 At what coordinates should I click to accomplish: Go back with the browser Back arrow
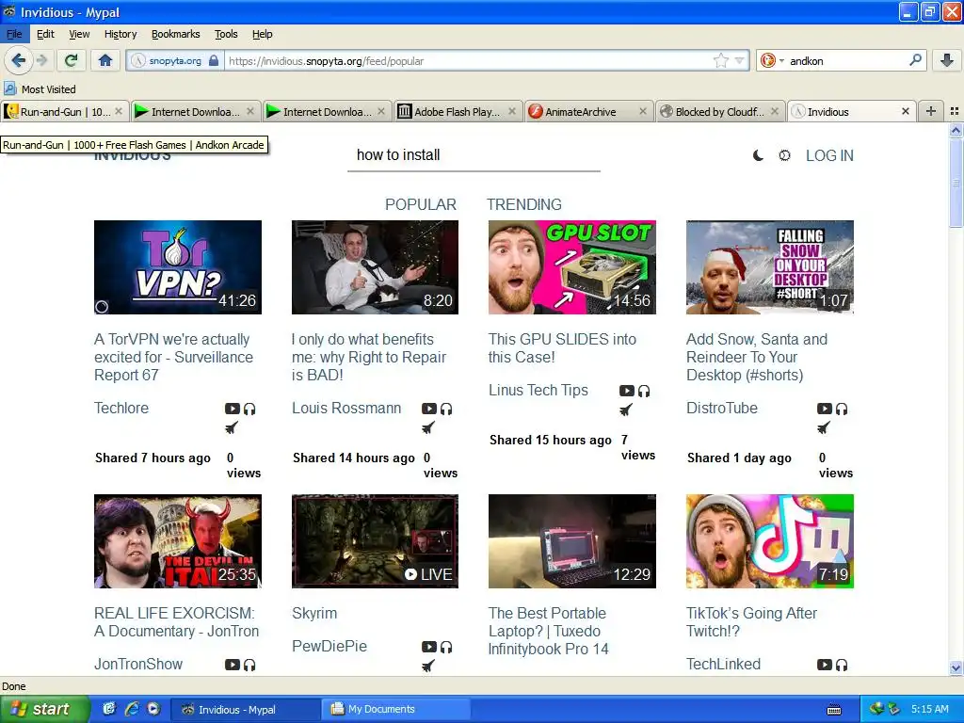point(19,60)
